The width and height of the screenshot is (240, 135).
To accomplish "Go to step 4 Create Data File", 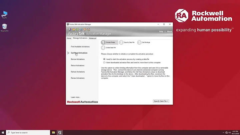I will tap(108, 48).
